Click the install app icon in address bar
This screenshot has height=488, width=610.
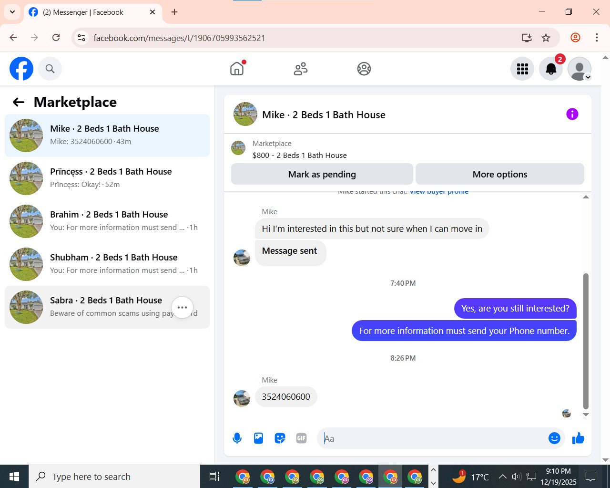(527, 38)
